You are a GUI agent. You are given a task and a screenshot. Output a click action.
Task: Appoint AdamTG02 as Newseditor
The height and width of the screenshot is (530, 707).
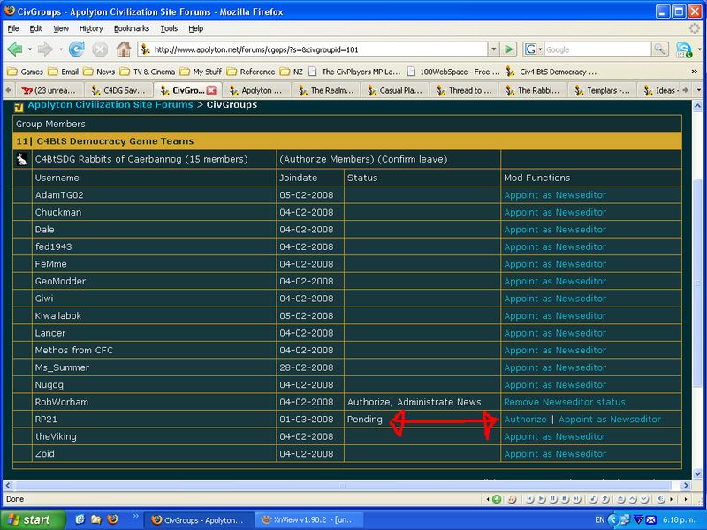click(x=555, y=195)
